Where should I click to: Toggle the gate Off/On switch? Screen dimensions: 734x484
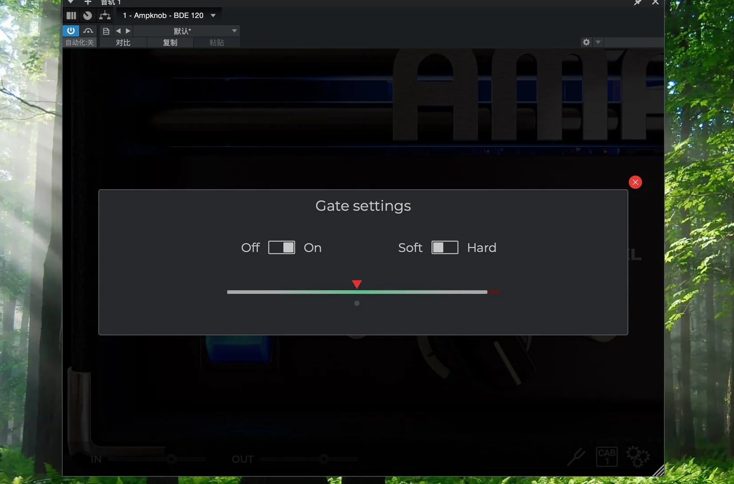[282, 247]
